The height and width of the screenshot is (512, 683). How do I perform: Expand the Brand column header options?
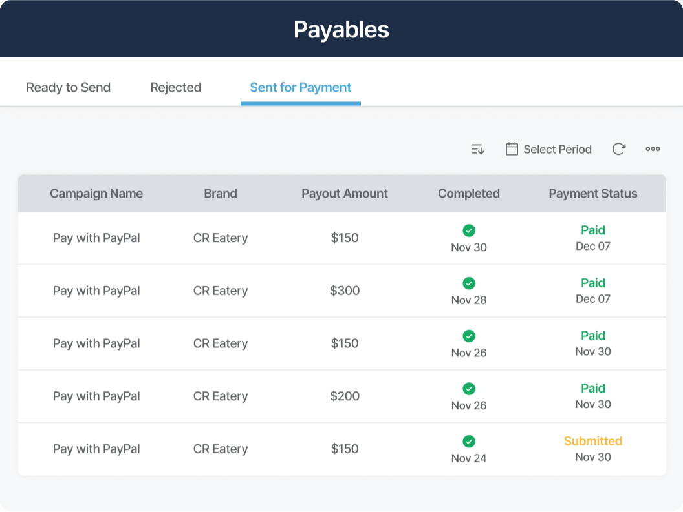(221, 193)
